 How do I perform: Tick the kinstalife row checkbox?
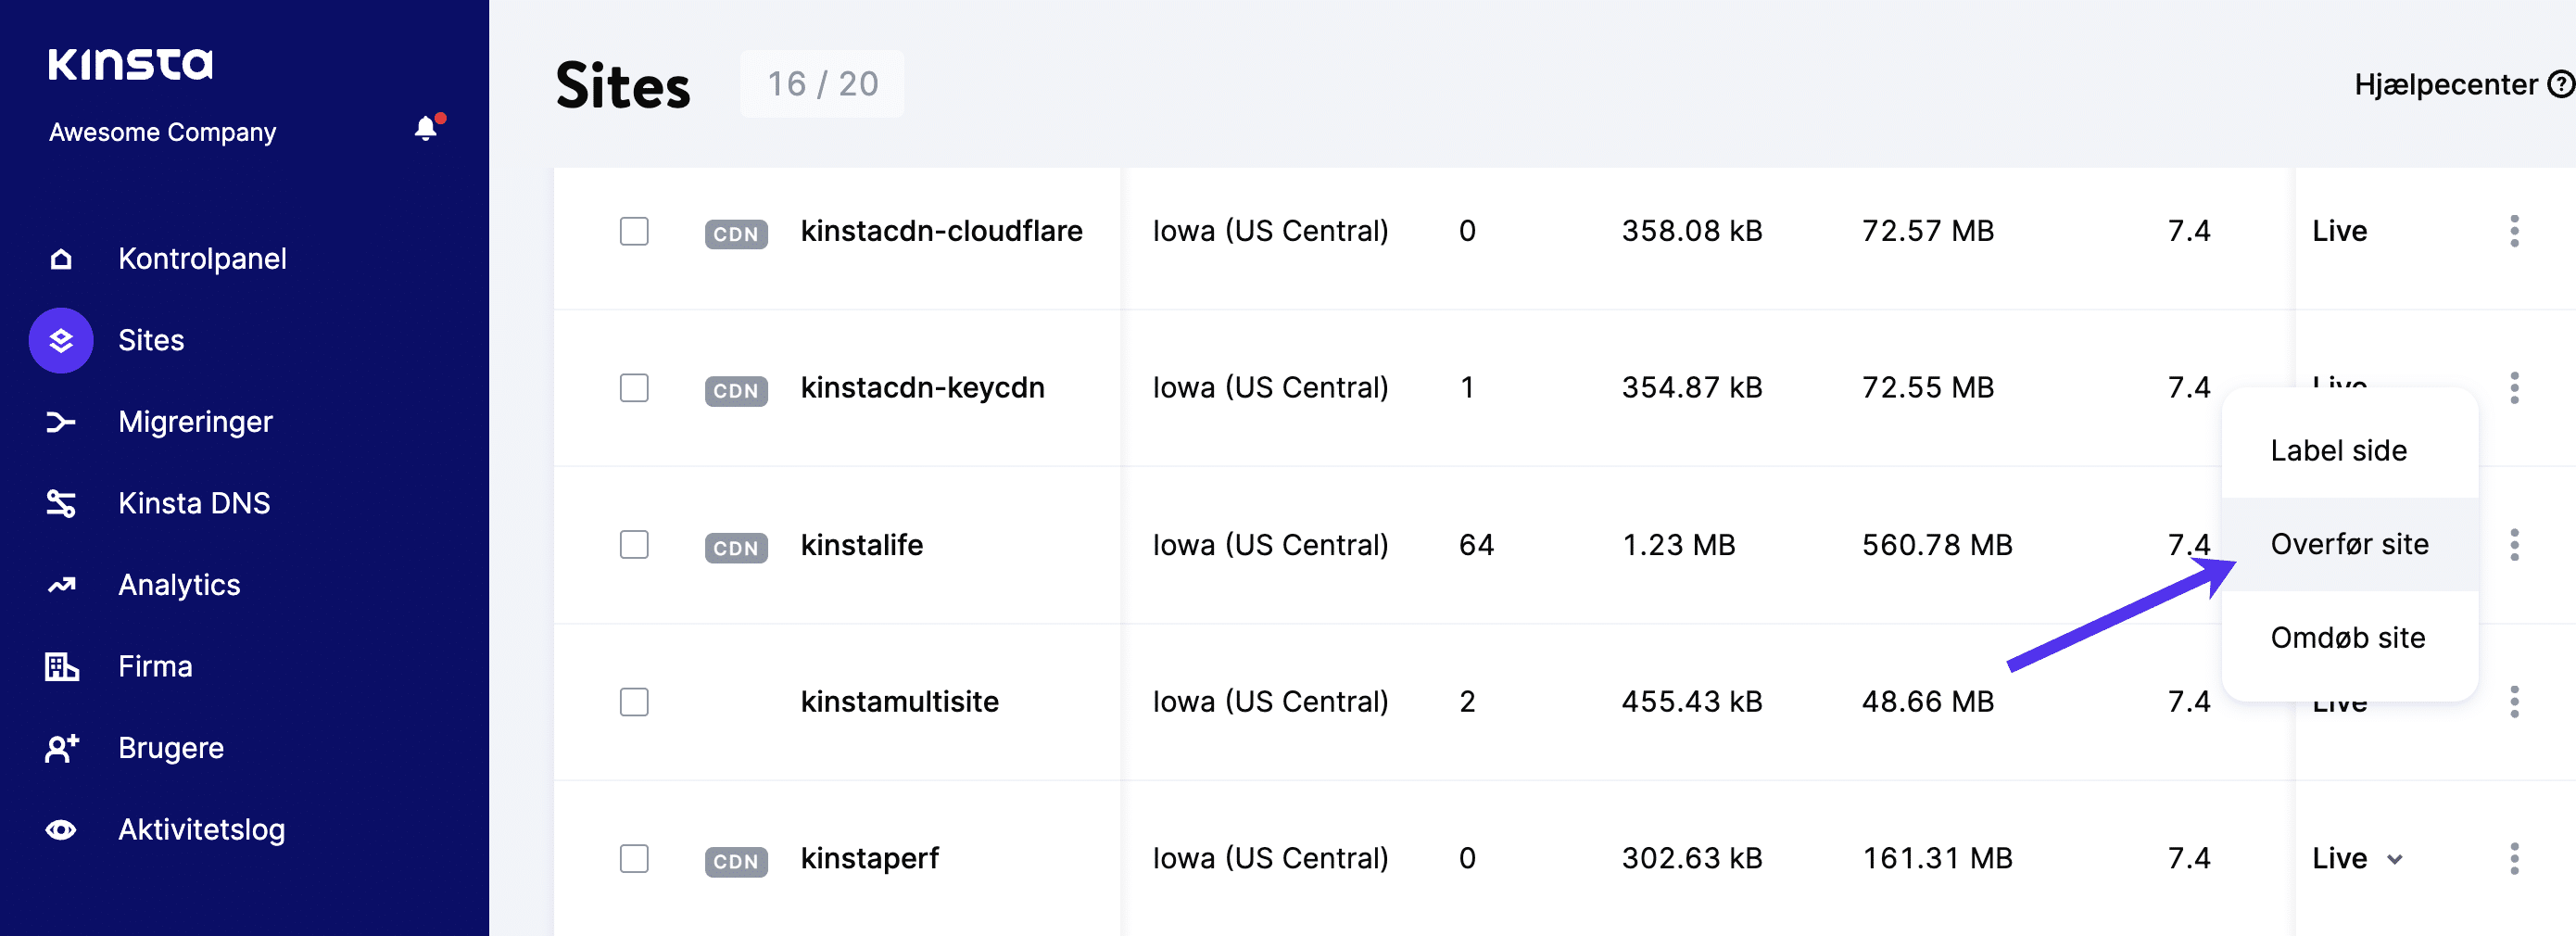point(634,545)
